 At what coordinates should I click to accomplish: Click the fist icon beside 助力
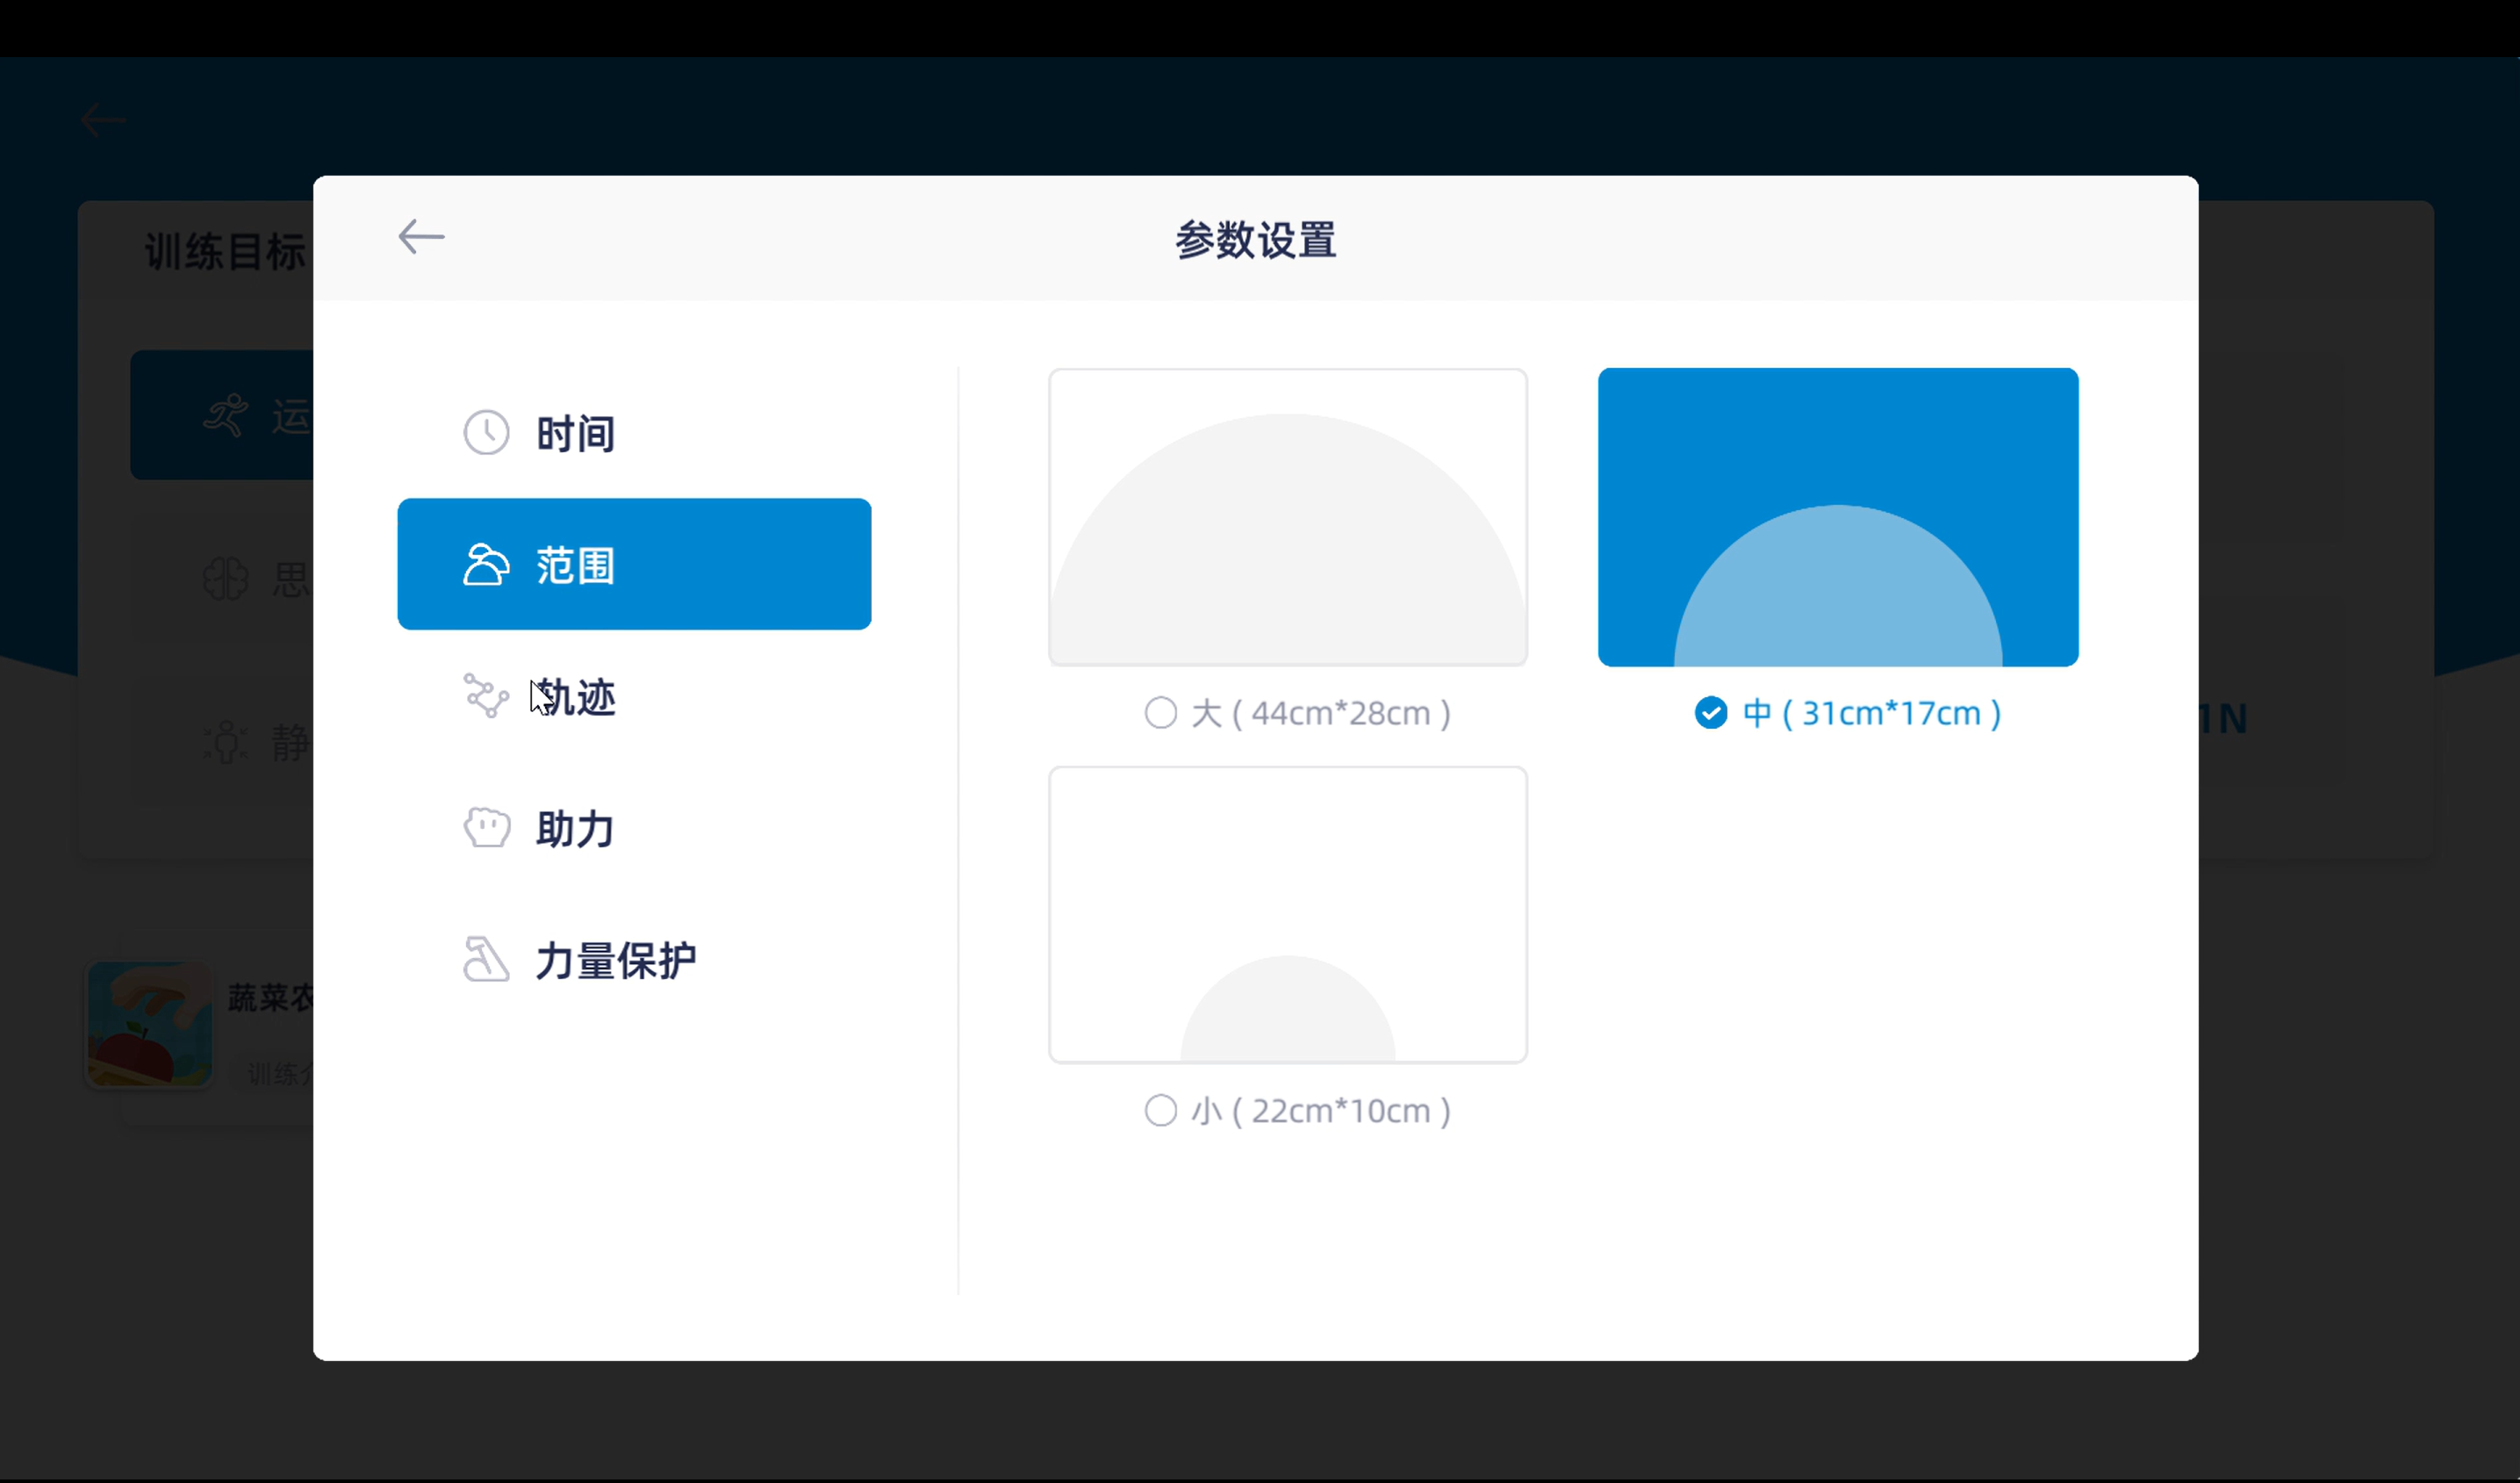tap(486, 828)
